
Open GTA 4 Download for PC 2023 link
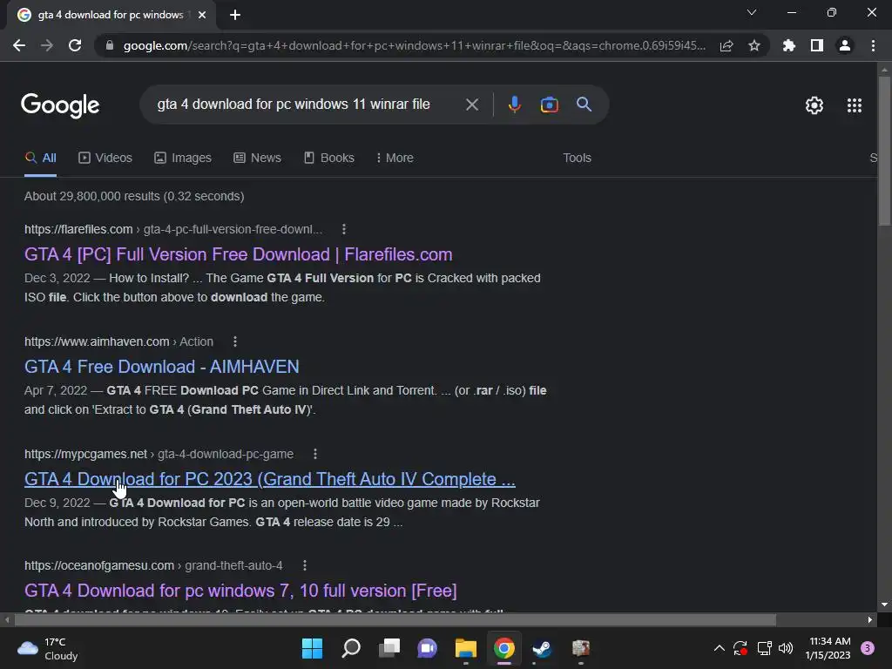tap(270, 479)
